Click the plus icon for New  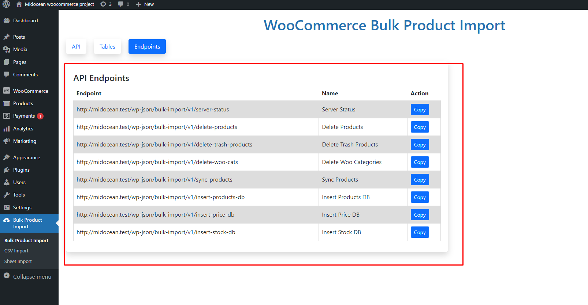[138, 4]
